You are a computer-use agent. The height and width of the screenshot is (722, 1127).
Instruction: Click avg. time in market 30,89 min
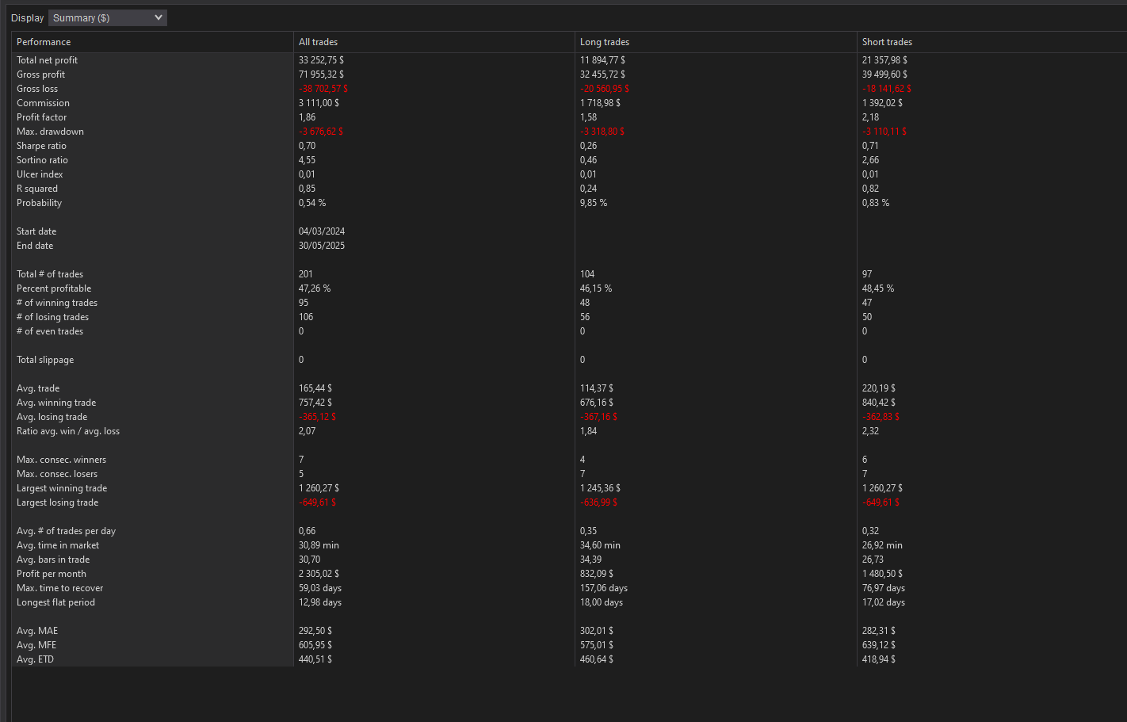(319, 545)
